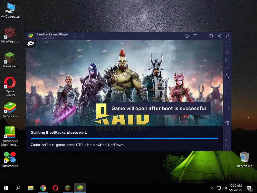Switch to the Minecraft block taskbar icon

coord(68,188)
